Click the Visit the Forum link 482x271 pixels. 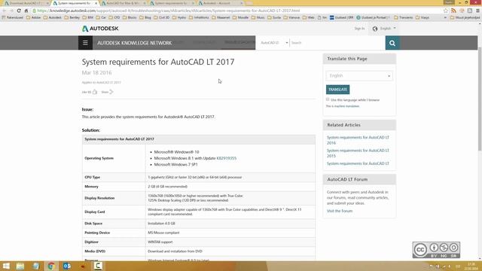coord(340,211)
